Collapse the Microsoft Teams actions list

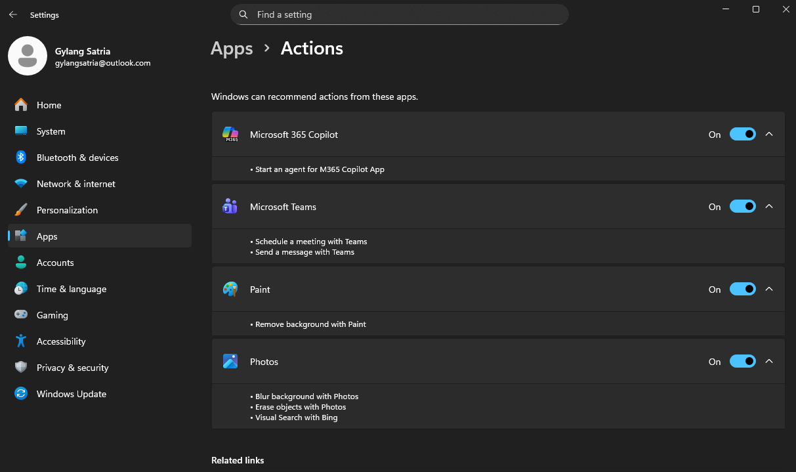point(770,207)
